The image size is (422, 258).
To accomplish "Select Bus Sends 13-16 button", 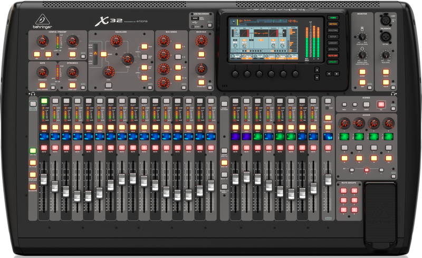I will tap(178, 78).
